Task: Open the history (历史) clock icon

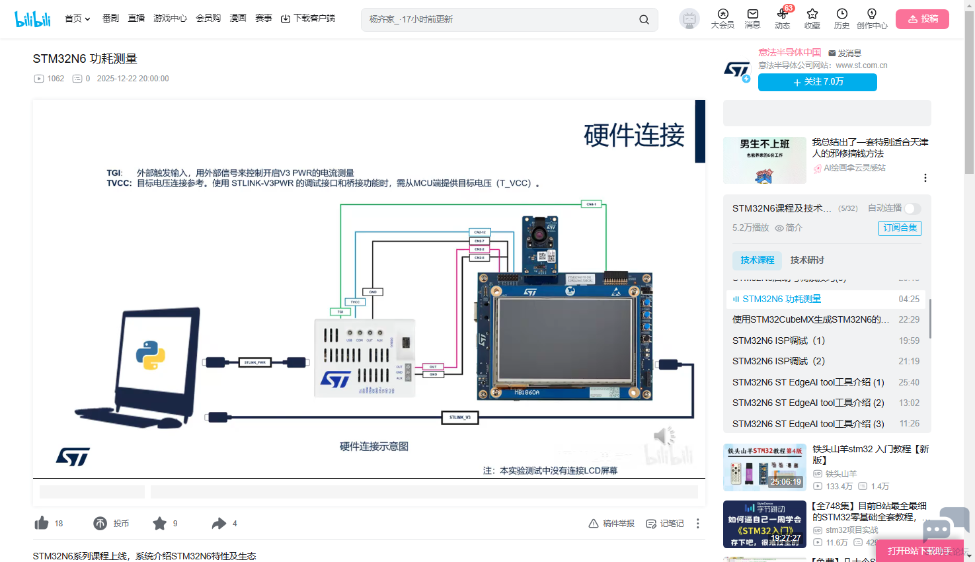Action: (841, 14)
